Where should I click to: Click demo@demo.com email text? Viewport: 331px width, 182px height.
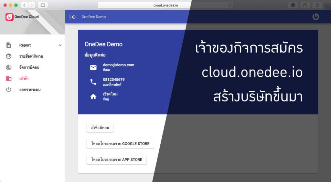[118, 65]
